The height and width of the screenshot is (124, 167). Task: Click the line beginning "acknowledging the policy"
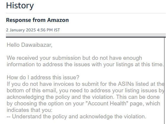(83, 97)
